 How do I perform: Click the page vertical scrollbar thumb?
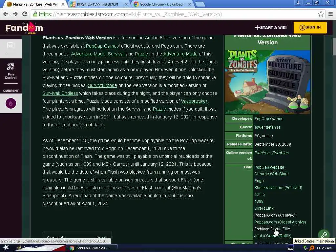tap(334, 47)
